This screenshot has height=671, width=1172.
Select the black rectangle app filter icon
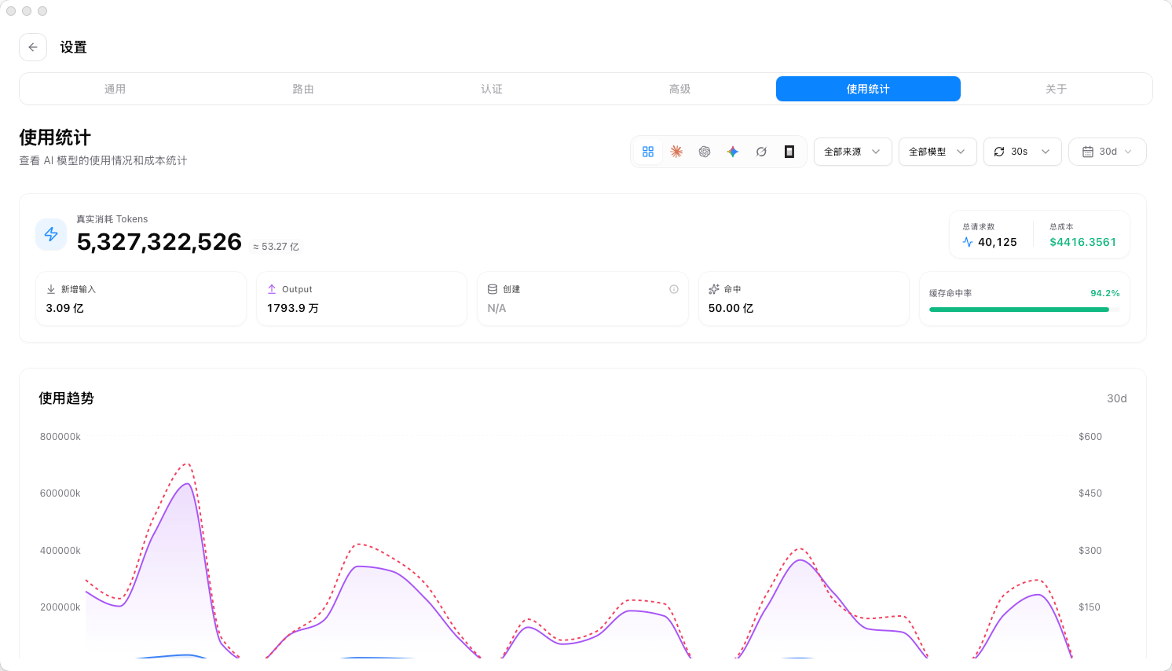pos(789,152)
